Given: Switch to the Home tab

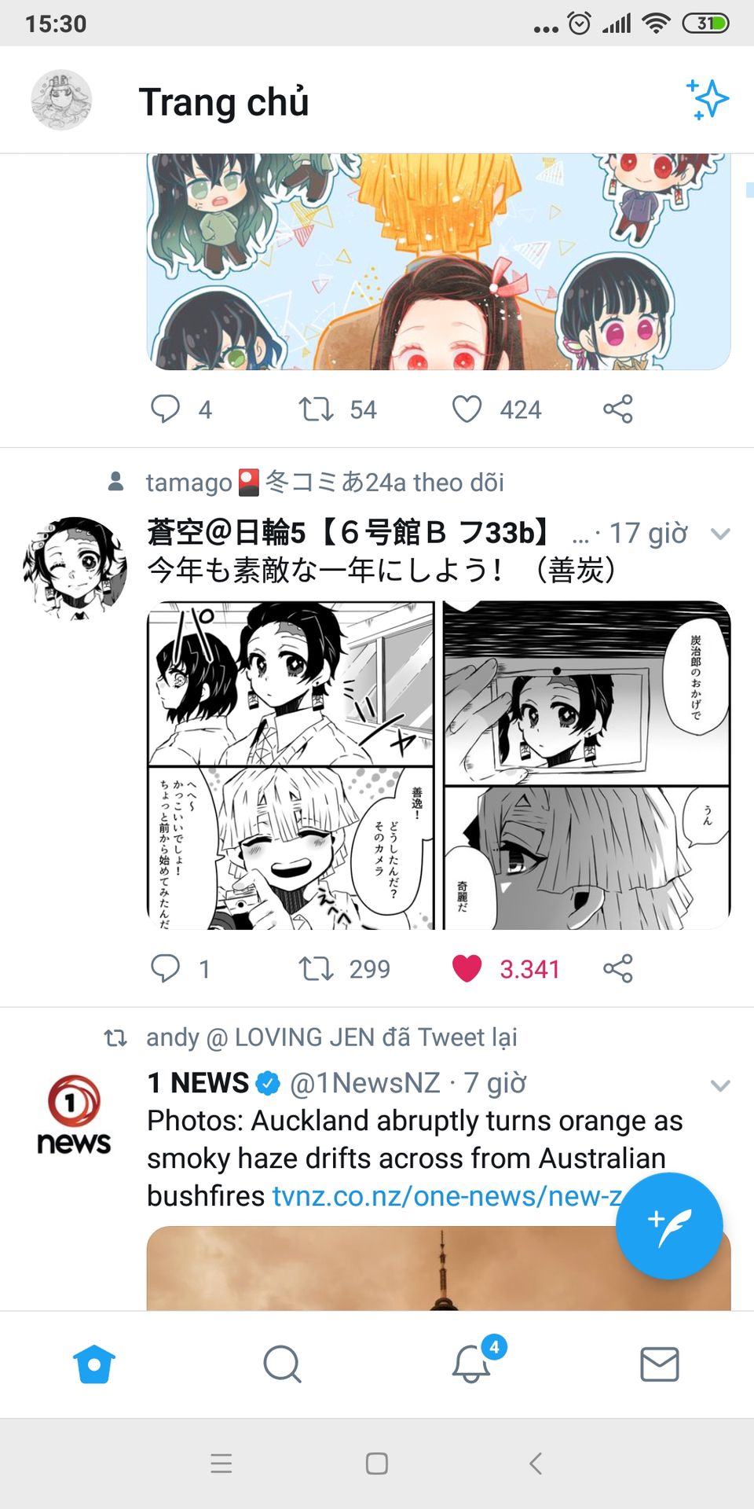Looking at the screenshot, I should click(94, 1364).
